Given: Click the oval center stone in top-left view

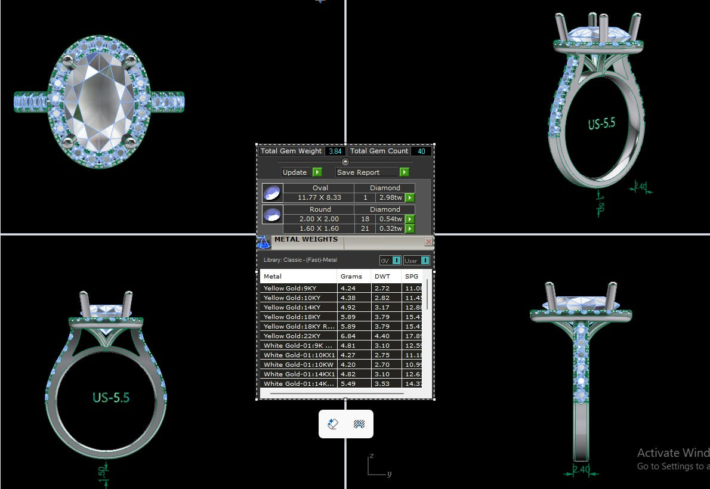Looking at the screenshot, I should [x=98, y=101].
